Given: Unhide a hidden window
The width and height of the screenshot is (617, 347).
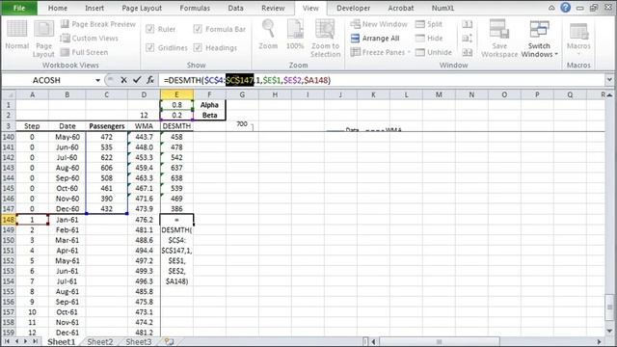Looking at the screenshot, I should [434, 52].
